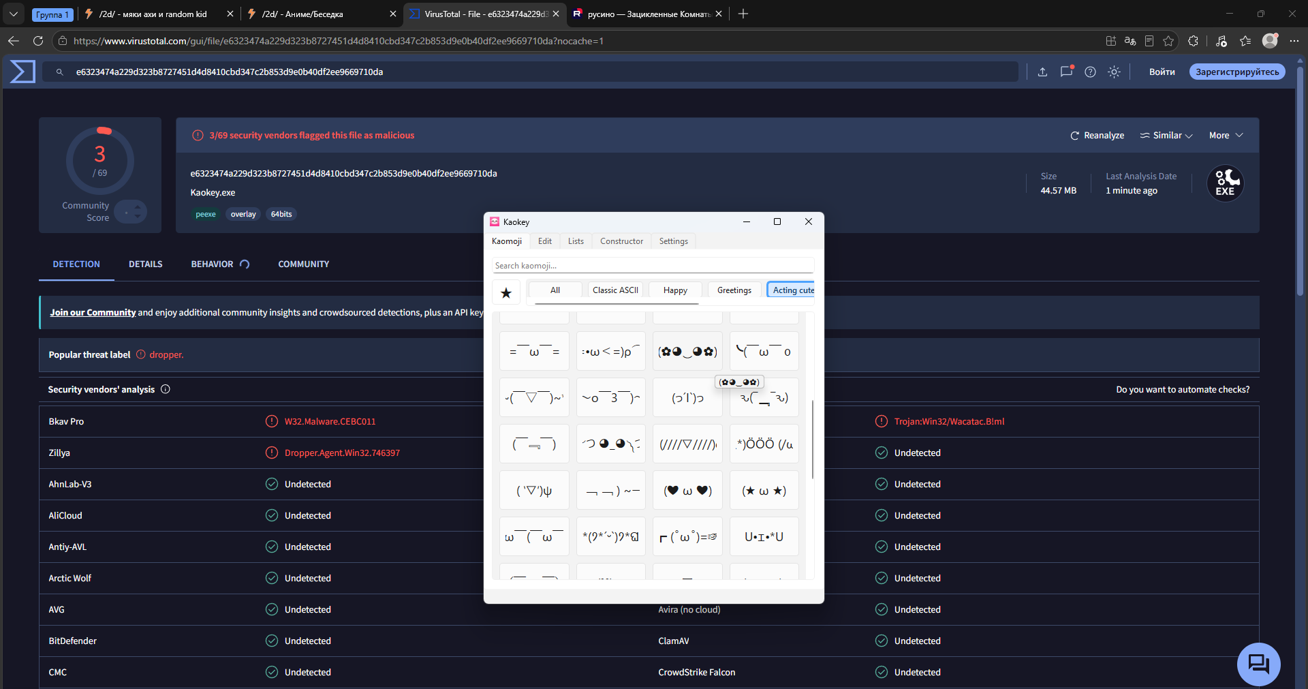
Task: Open the browser Favorites list icon
Action: click(x=1245, y=41)
